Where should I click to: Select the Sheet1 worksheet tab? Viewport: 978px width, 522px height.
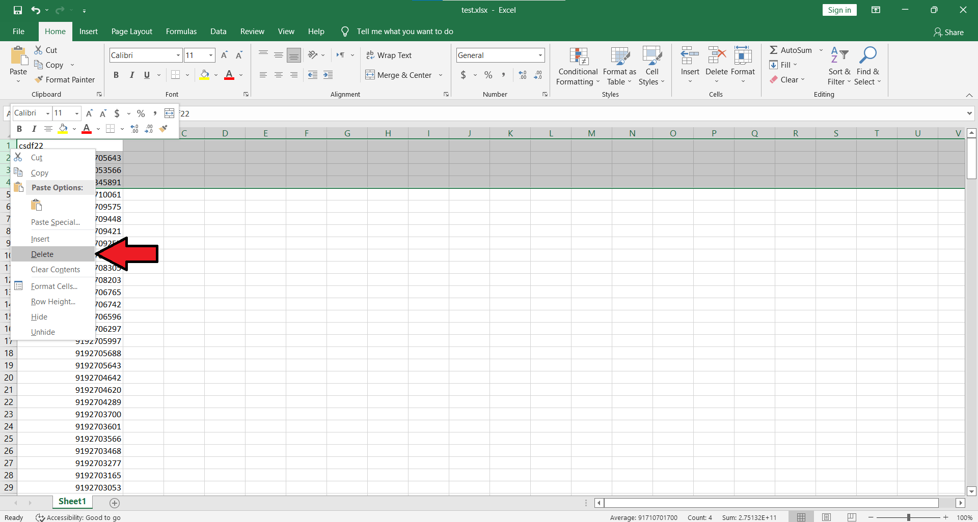[x=72, y=501]
